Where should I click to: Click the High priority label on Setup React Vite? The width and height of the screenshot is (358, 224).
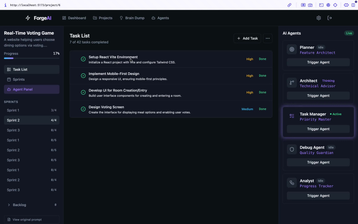(250, 59)
